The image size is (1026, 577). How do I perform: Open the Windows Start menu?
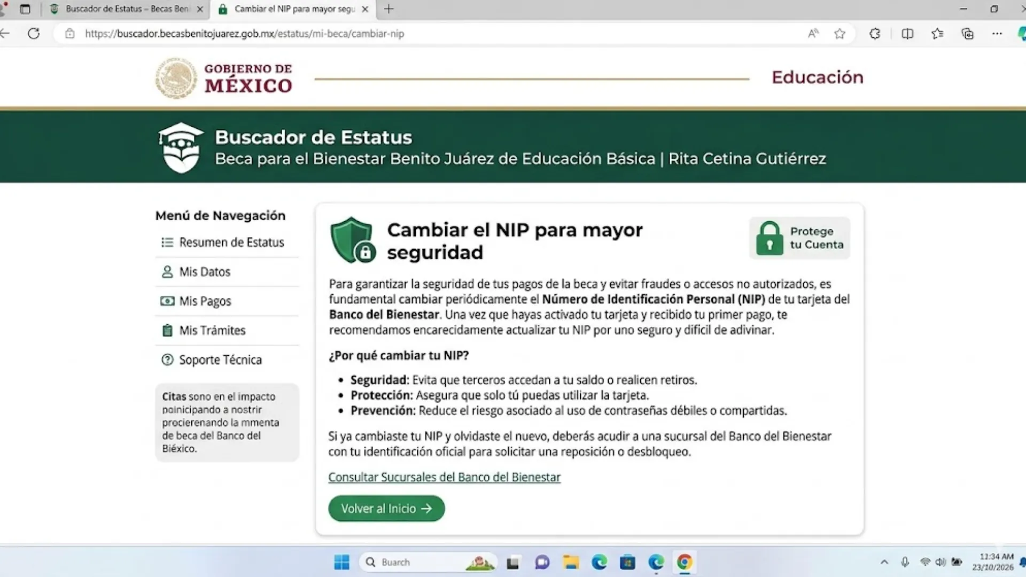click(341, 562)
